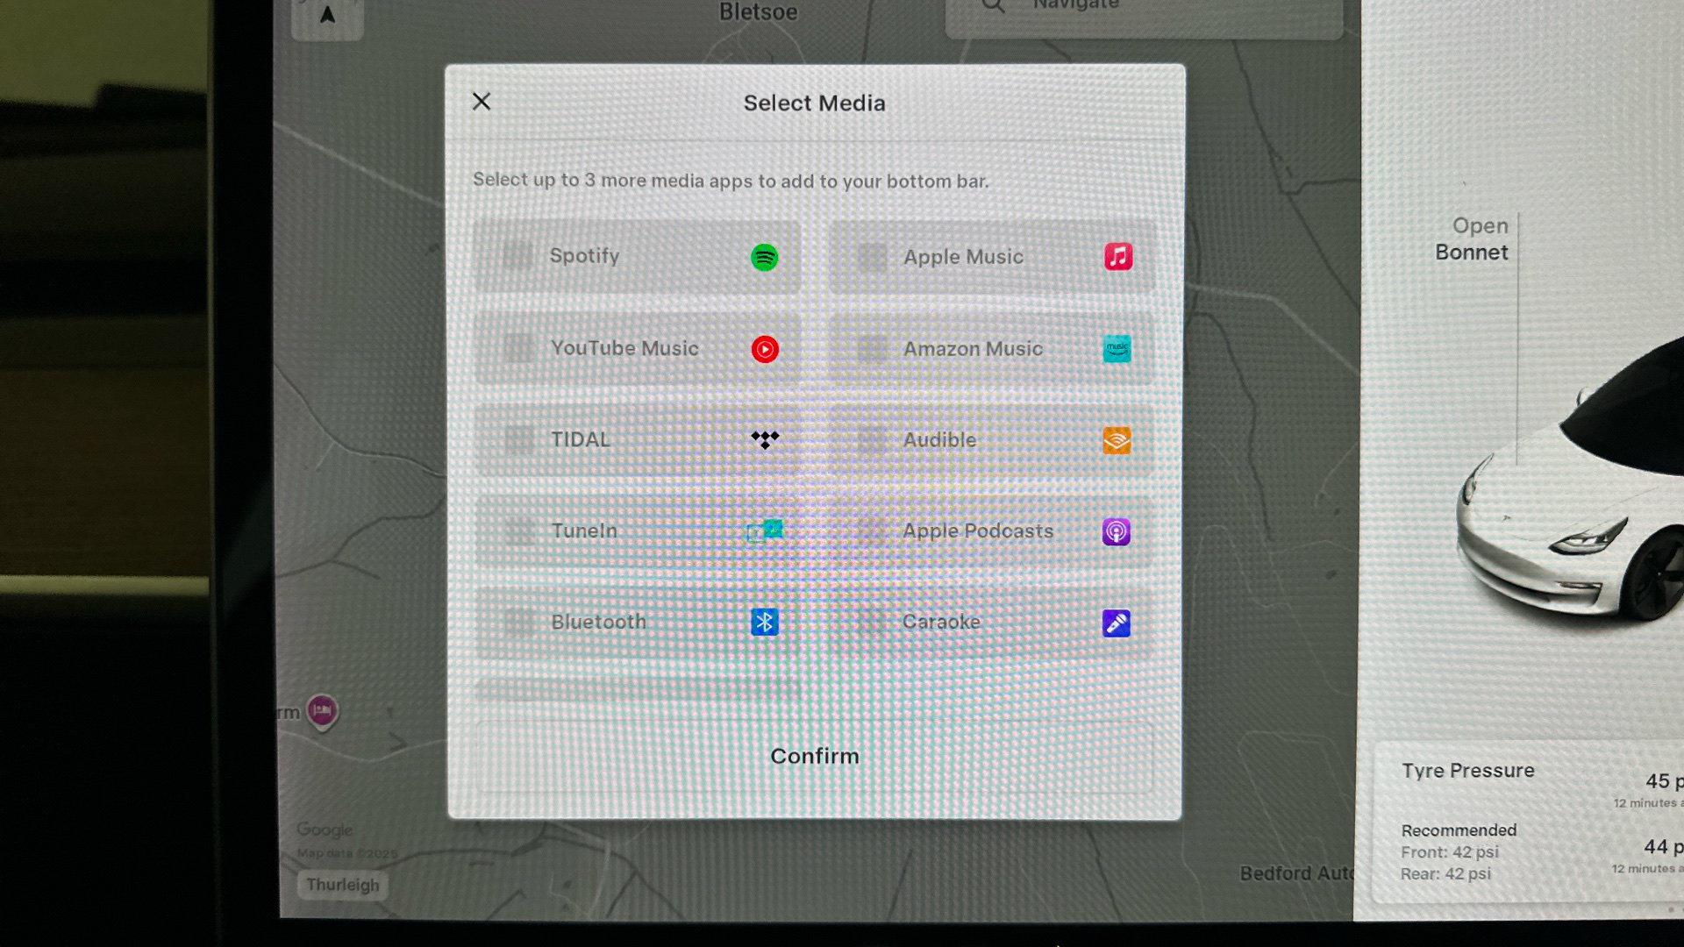Select the Caraoke microphone icon
Viewport: 1684px width, 947px height.
tap(1116, 623)
